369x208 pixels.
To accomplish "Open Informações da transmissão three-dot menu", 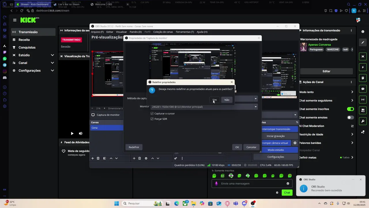I will click(351, 30).
